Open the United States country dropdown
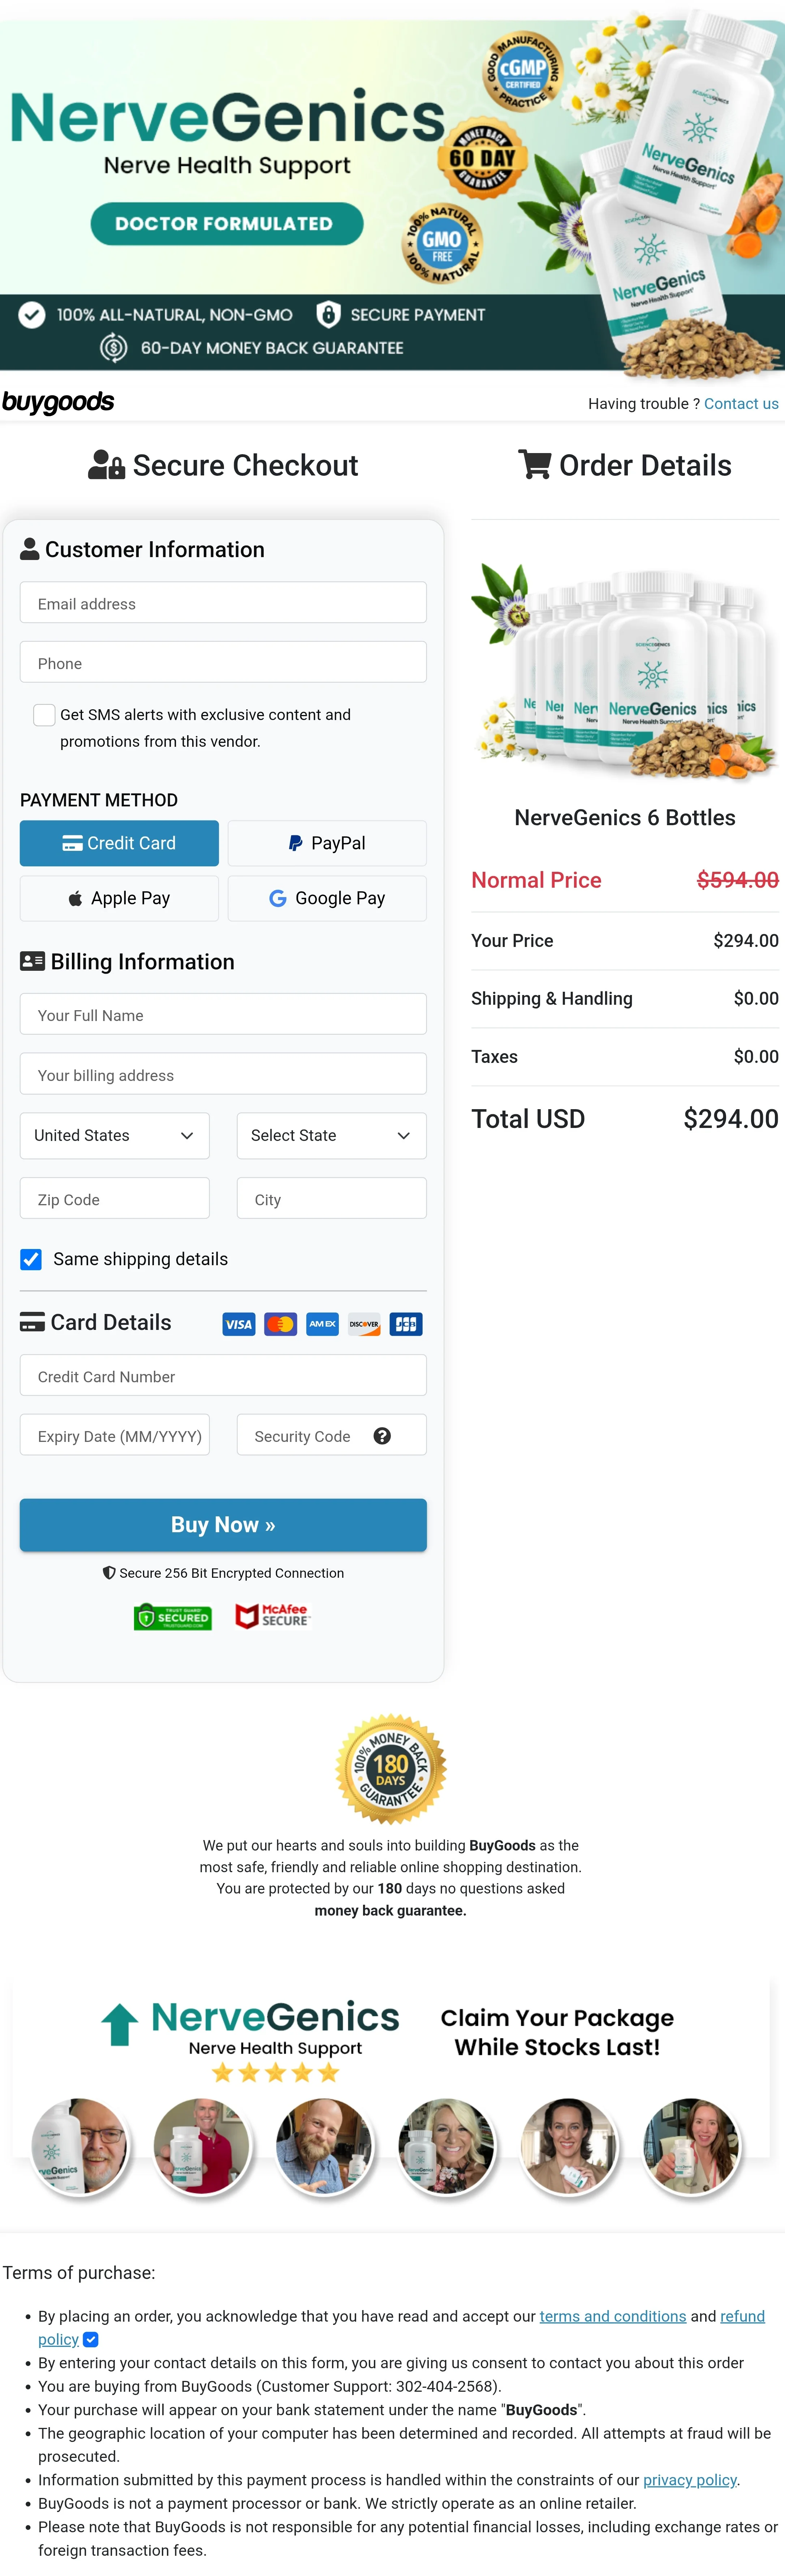Viewport: 785px width, 2576px height. point(115,1136)
